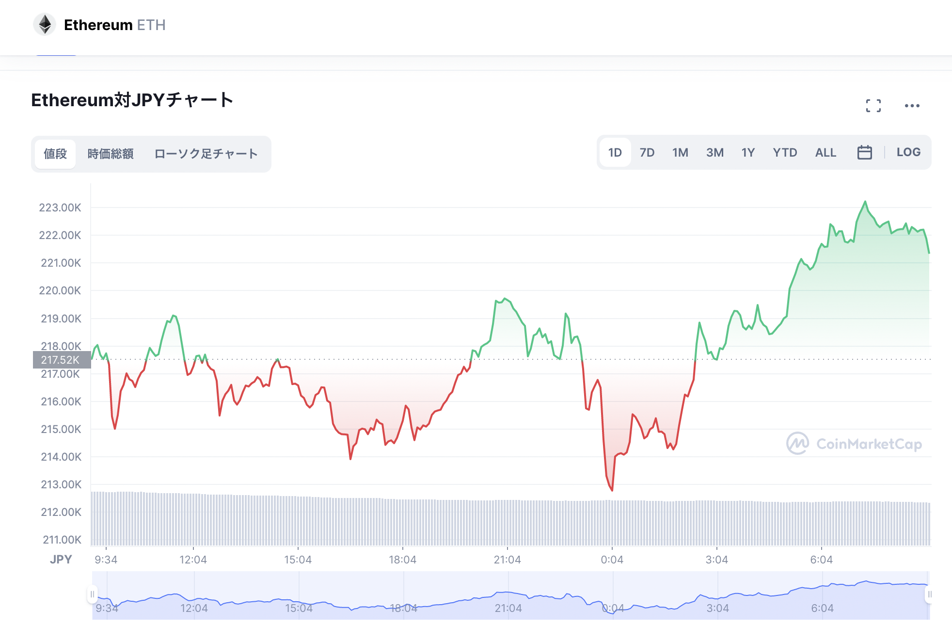Click the JPY currency label

pos(61,560)
